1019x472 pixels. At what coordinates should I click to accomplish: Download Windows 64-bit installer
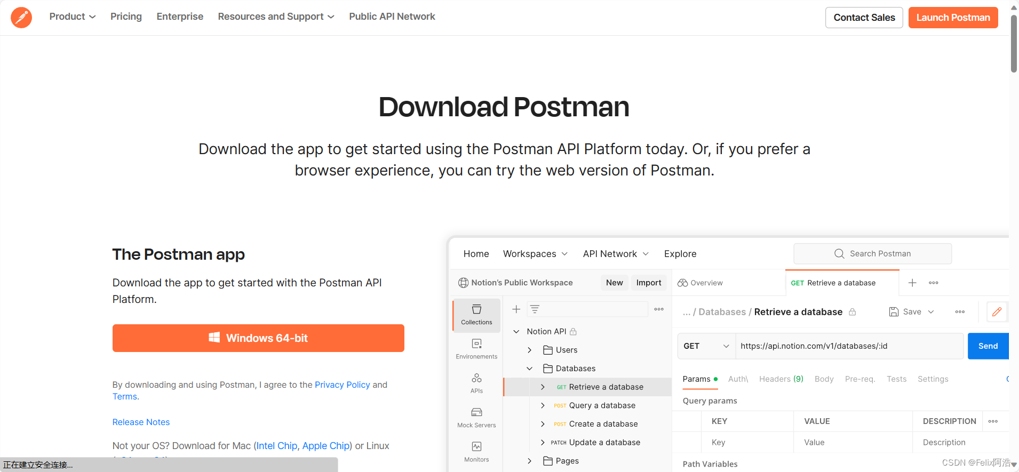tap(258, 338)
